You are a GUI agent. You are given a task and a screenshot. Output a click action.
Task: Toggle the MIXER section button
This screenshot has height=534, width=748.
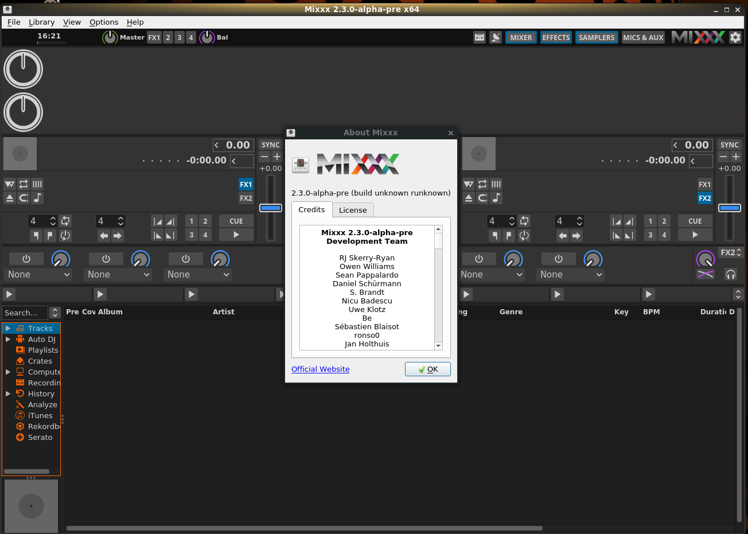coord(521,38)
